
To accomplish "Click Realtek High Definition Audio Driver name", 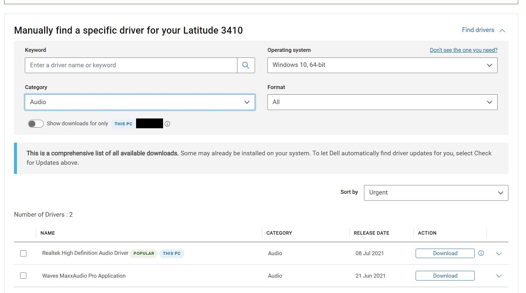I will (x=85, y=253).
